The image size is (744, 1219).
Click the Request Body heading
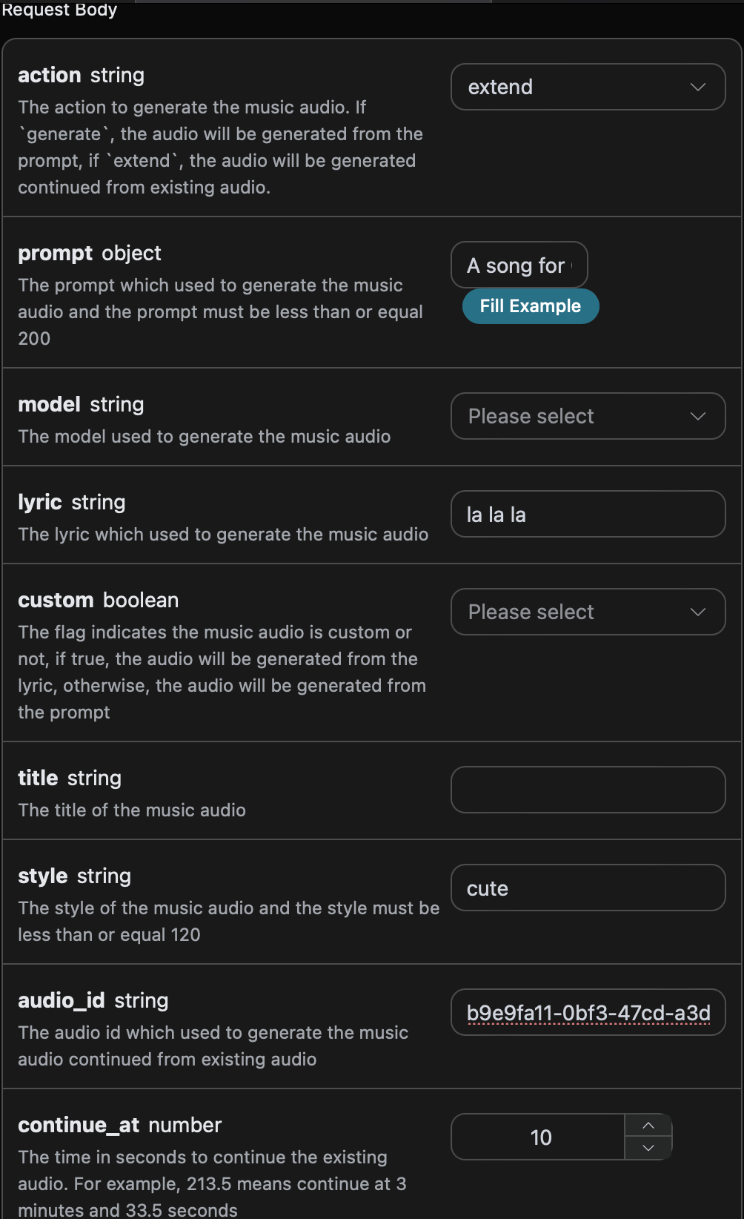pyautogui.click(x=59, y=10)
